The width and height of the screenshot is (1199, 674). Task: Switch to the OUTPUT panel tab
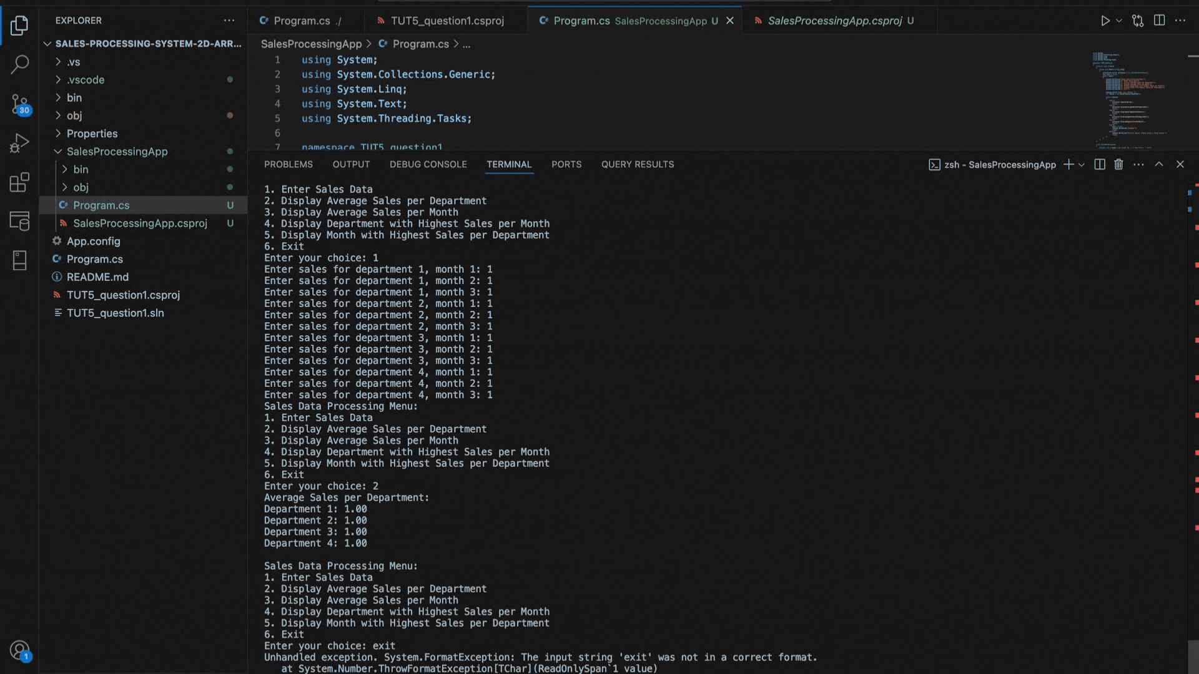[x=351, y=164]
